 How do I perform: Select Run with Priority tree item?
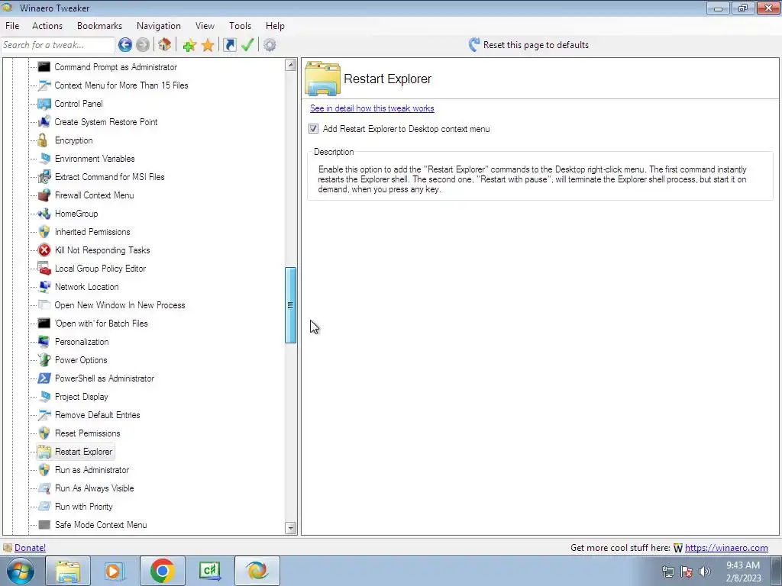(84, 507)
